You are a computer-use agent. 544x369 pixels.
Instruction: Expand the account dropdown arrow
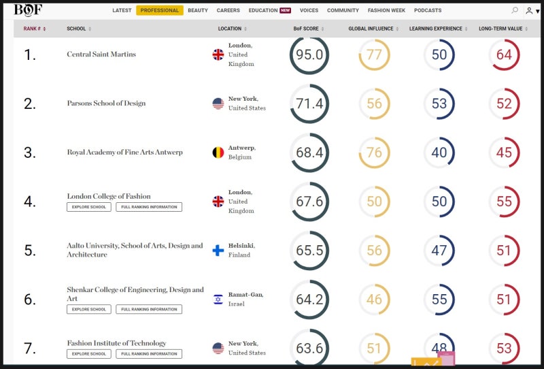point(538,11)
